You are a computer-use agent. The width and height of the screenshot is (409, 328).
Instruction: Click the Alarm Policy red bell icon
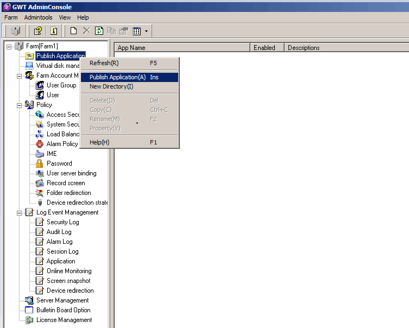(40, 144)
